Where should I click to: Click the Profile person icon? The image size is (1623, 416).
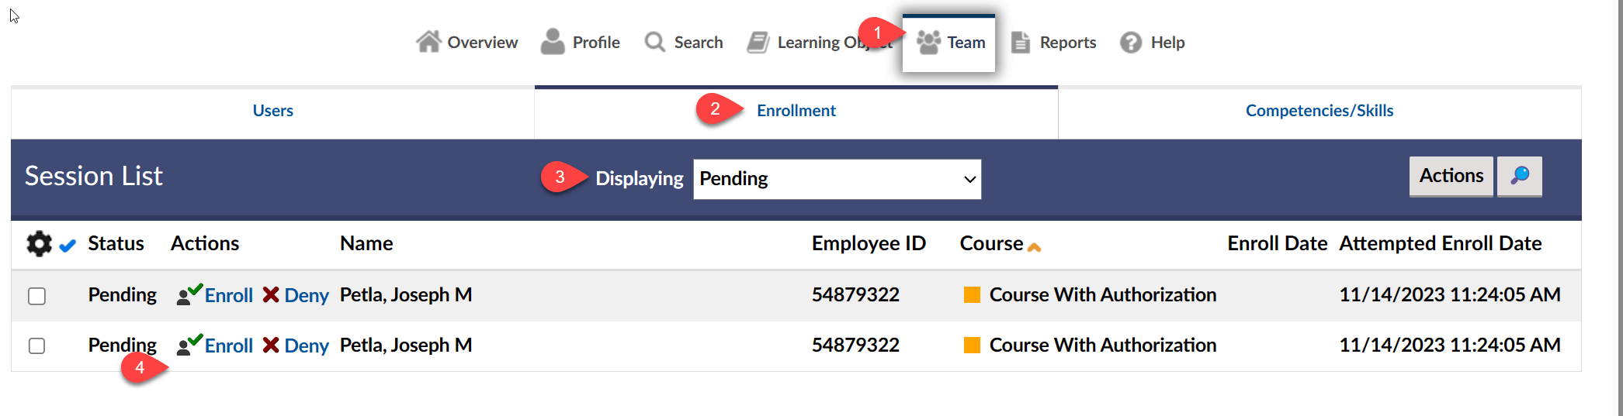553,41
